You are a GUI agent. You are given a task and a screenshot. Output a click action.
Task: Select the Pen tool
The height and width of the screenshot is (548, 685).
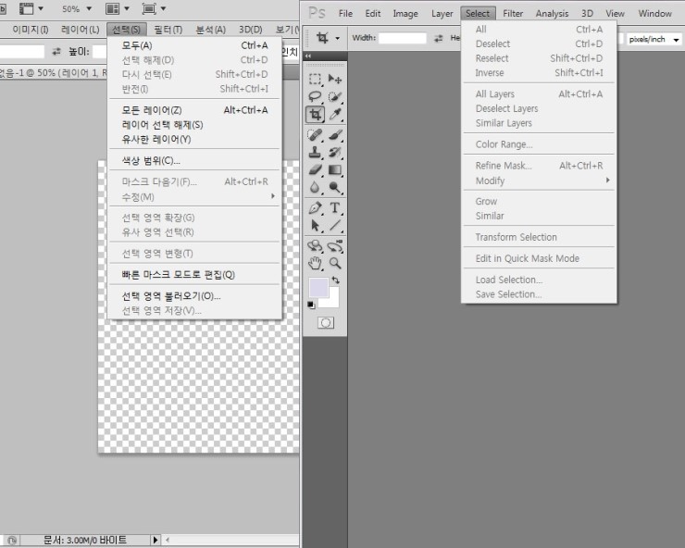(x=315, y=208)
